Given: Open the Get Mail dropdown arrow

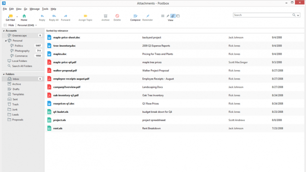Looking at the screenshot, I should 17,17.
